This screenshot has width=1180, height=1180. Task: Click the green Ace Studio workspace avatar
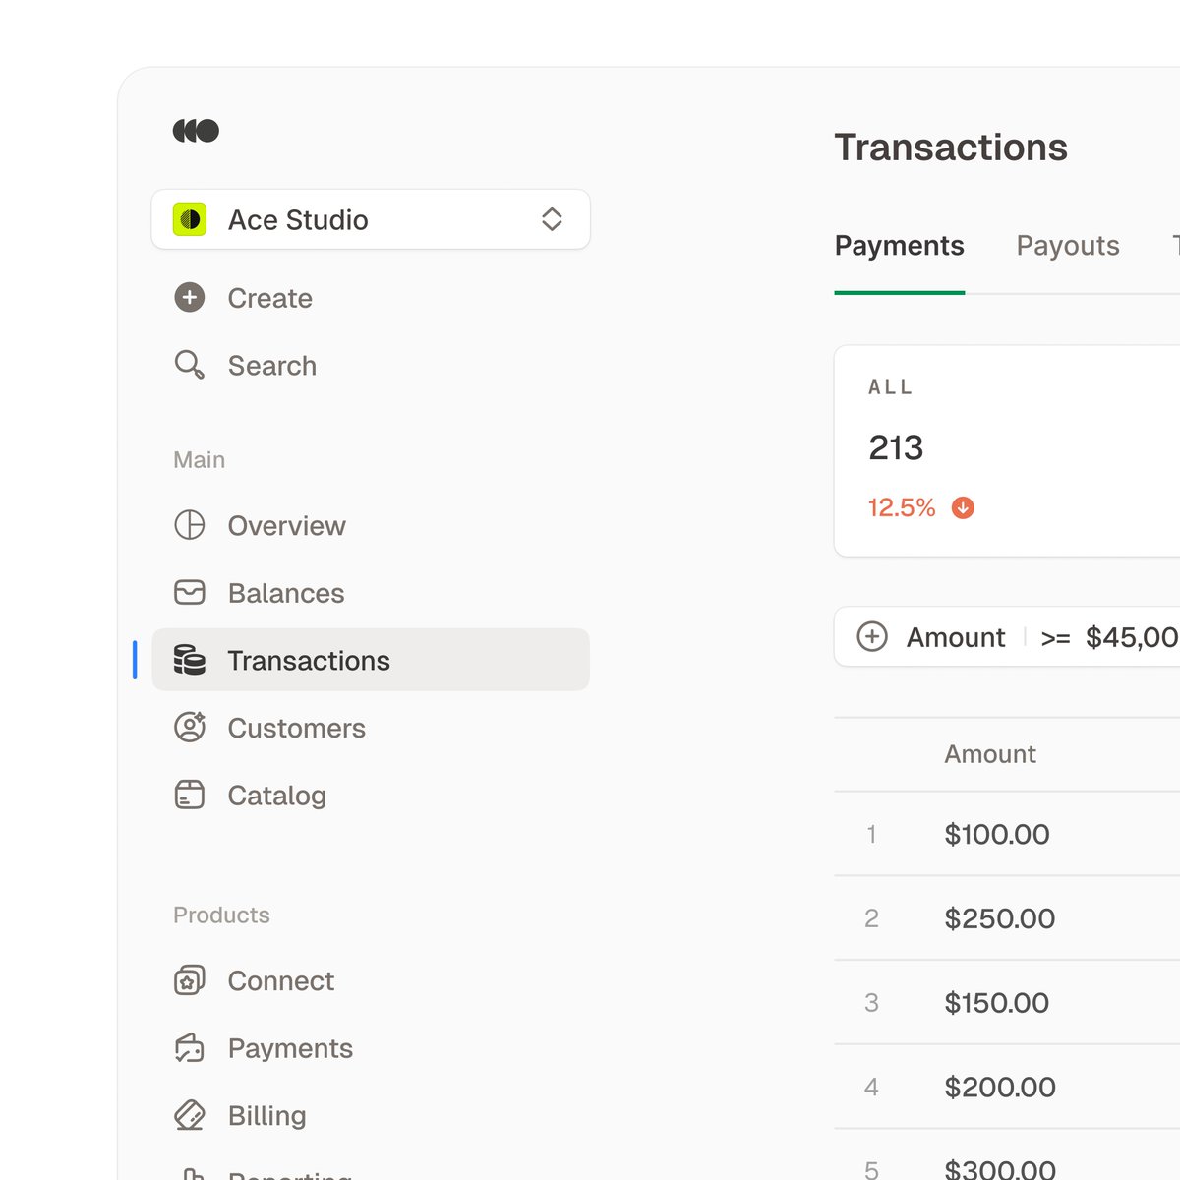[190, 219]
